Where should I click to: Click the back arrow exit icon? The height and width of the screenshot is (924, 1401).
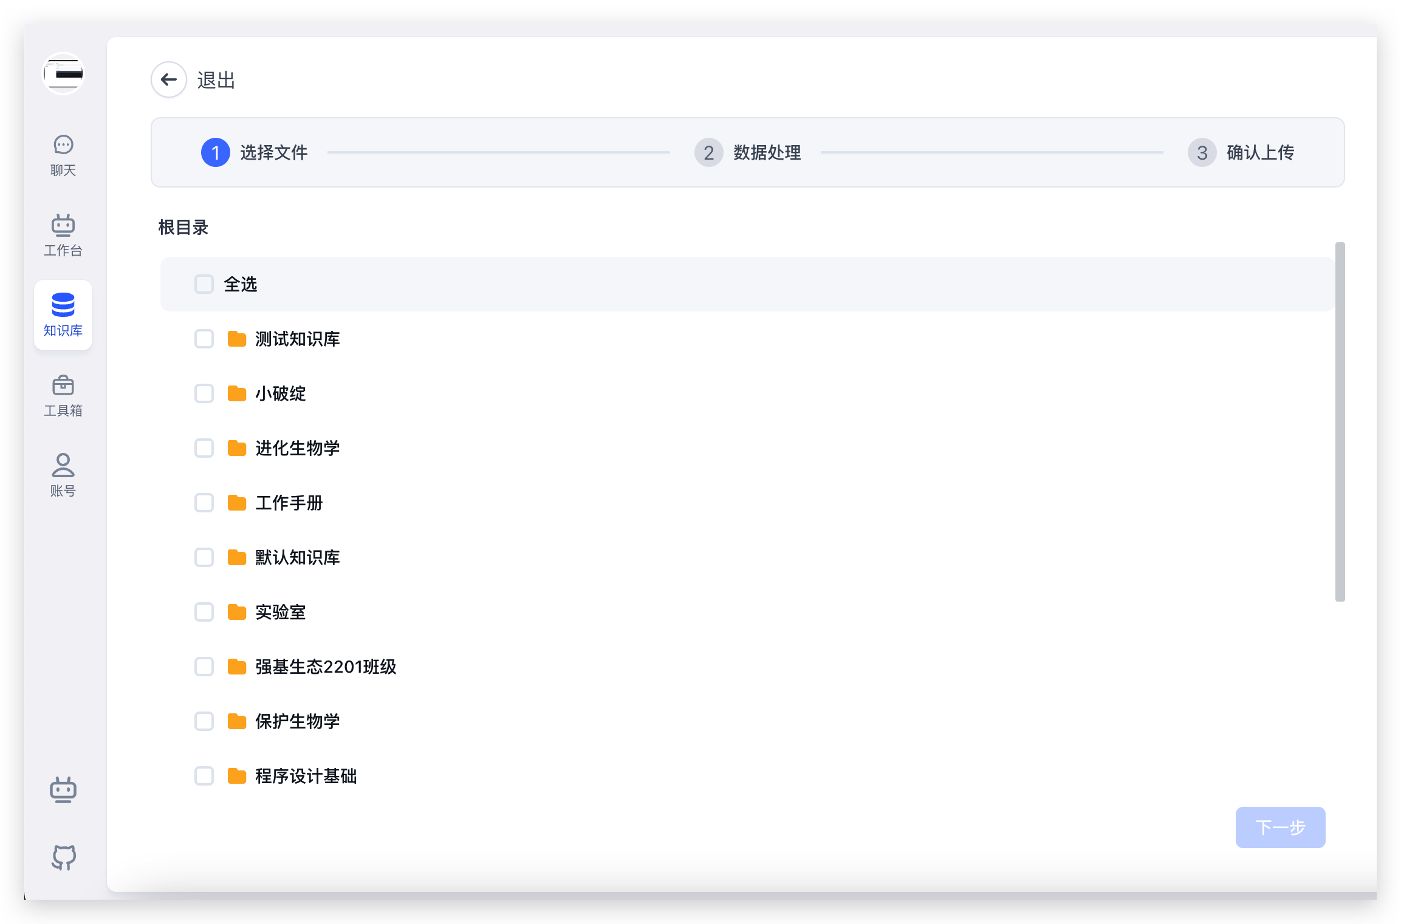169,80
